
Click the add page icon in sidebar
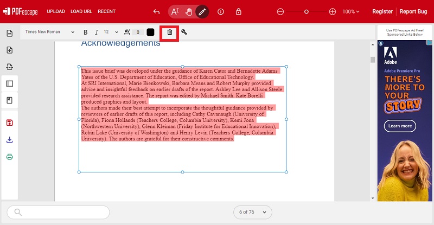click(9, 50)
